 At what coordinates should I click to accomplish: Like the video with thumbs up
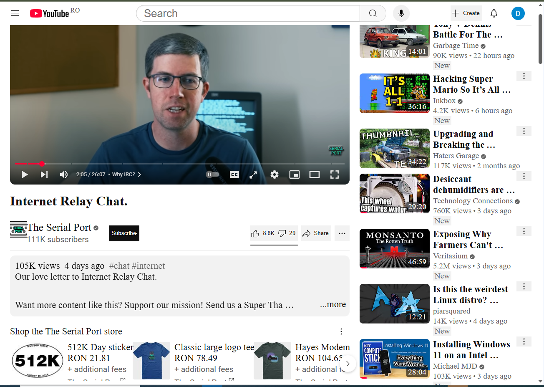coord(263,233)
